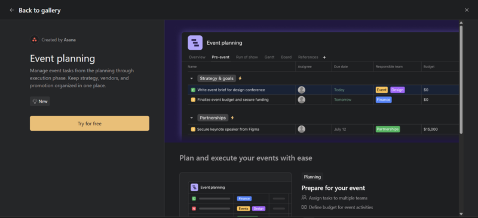The width and height of the screenshot is (478, 218).
Task: Click the Name column header
Action: tap(192, 66)
